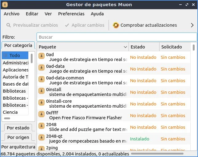Click the package icon for 0install
198x157 pixels.
[x=42, y=91]
